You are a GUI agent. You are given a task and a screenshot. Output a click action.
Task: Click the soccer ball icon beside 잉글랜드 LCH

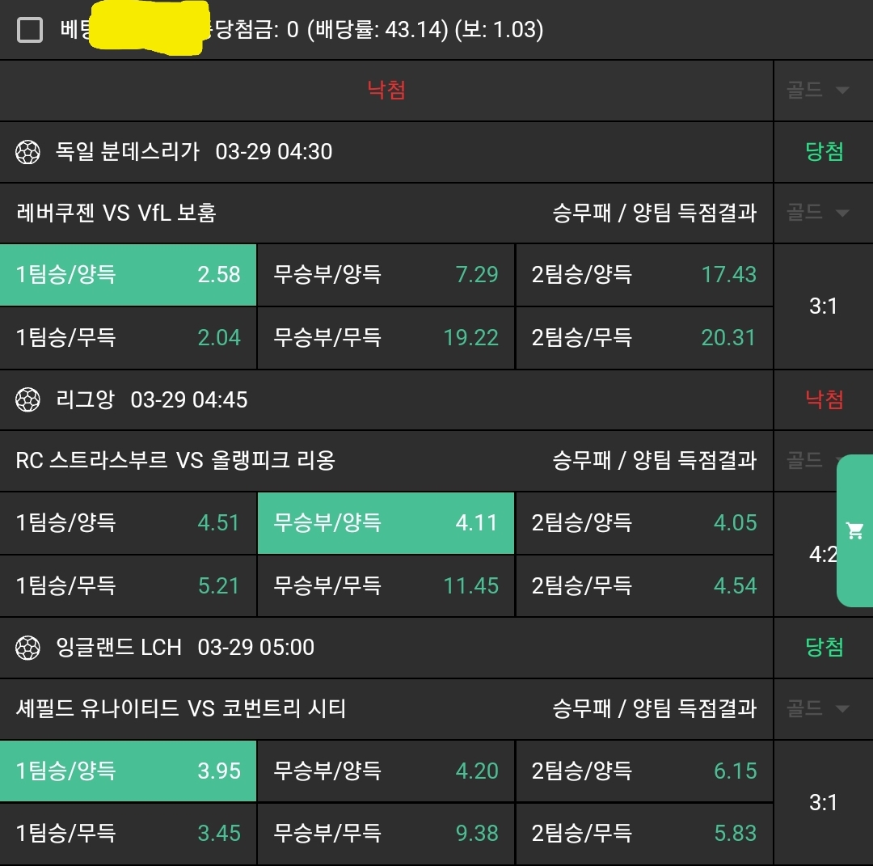click(28, 647)
